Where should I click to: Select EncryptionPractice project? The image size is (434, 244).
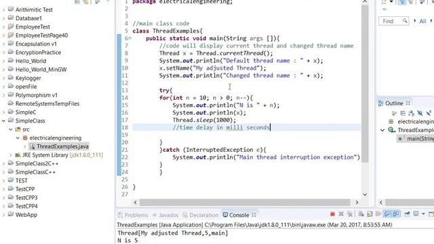pos(38,52)
